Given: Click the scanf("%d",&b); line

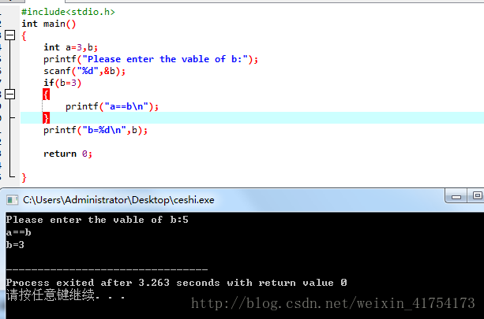Looking at the screenshot, I should (x=84, y=71).
